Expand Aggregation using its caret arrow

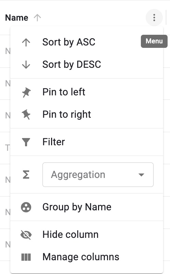click(x=141, y=175)
